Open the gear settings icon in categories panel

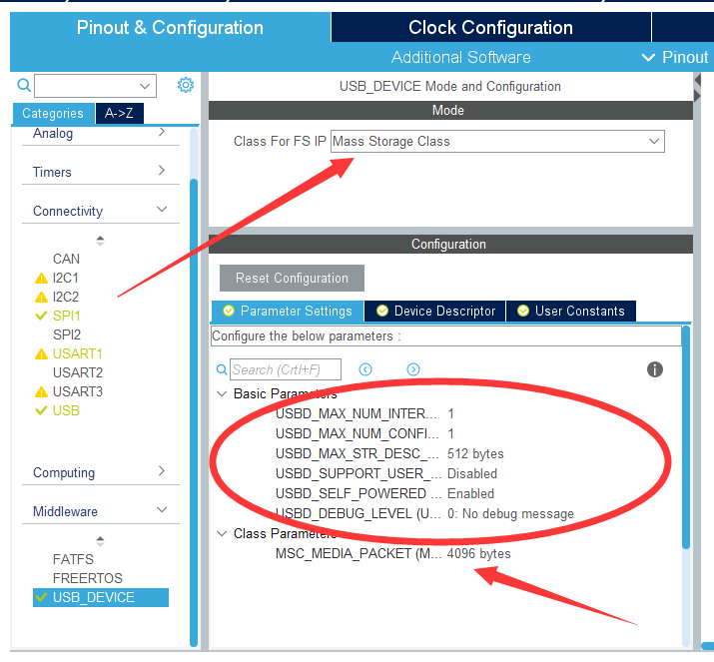(x=186, y=85)
